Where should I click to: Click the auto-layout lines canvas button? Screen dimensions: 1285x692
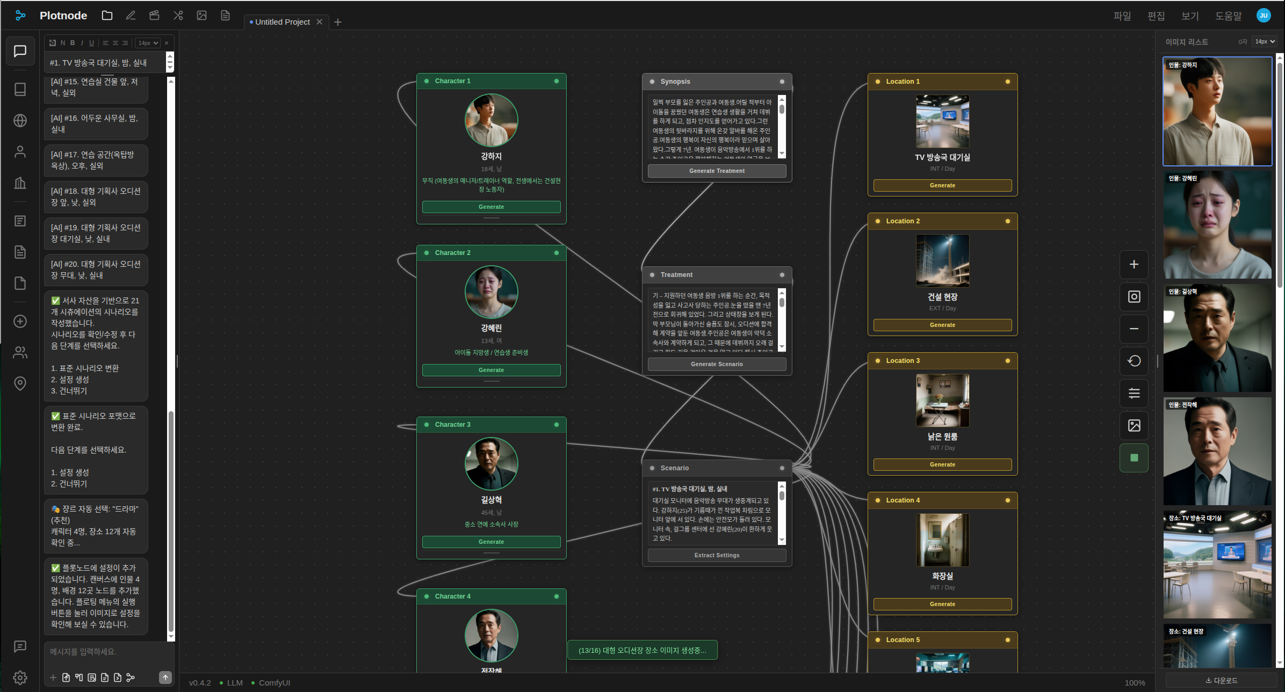[x=1134, y=394]
